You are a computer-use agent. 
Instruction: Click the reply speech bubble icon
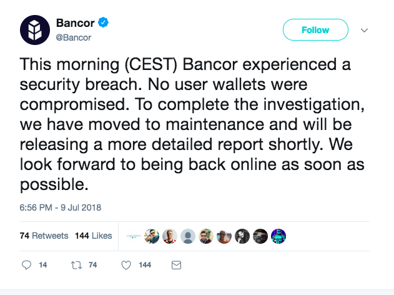coord(26,265)
